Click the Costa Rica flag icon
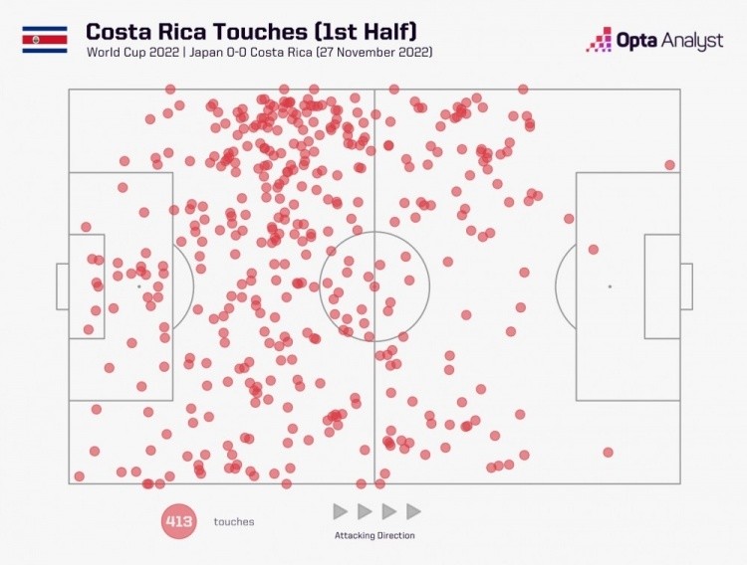The height and width of the screenshot is (565, 747). click(45, 40)
